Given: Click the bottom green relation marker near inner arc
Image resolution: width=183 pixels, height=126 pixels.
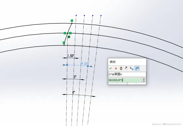Looking at the screenshot, I should [64, 42].
